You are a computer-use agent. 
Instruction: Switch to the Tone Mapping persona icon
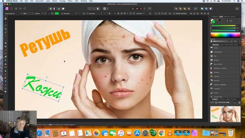[x=20, y=8]
